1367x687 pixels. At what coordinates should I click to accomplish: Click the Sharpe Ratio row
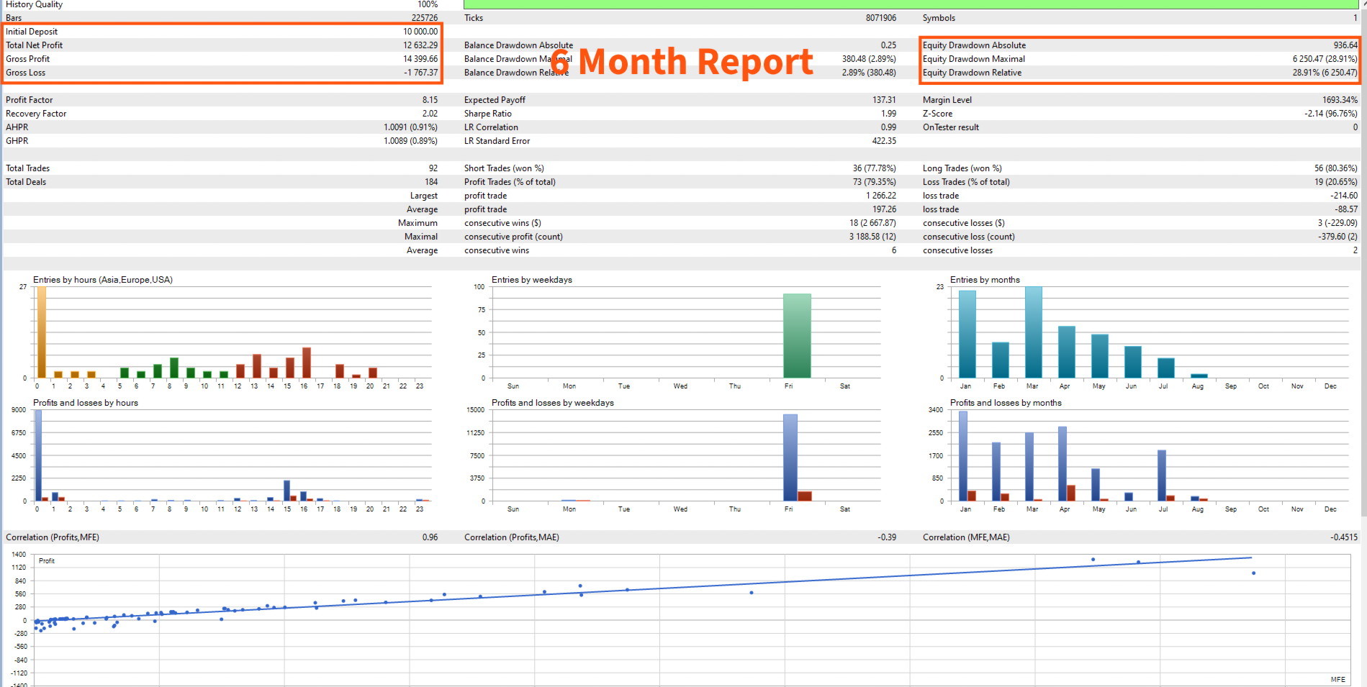(680, 114)
